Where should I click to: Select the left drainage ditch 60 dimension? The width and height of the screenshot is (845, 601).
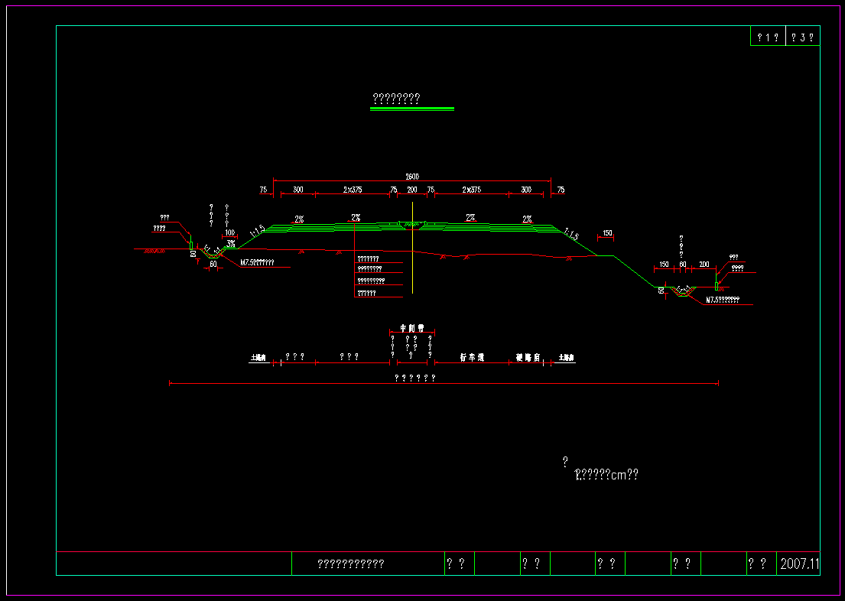tap(213, 265)
